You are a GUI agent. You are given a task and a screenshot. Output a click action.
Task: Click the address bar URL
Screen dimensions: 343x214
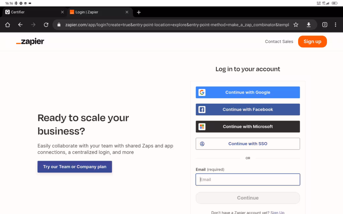[x=177, y=25]
